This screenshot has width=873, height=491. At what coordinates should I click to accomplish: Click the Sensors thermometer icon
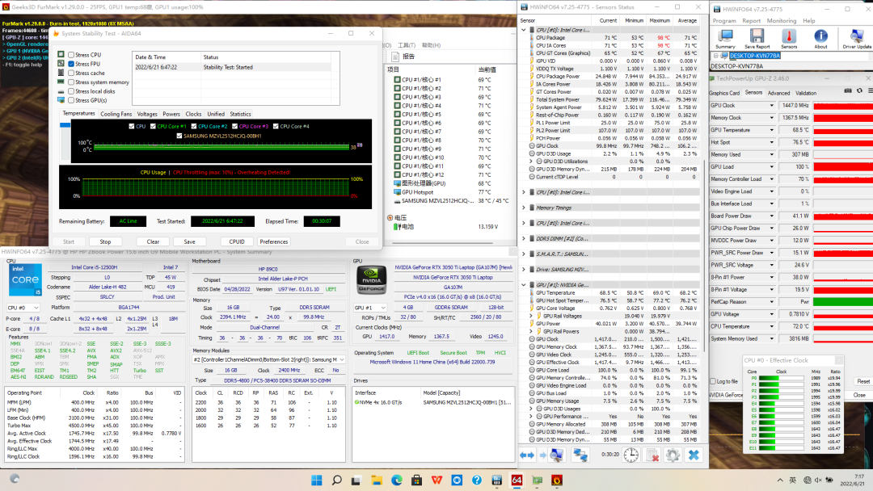pos(788,38)
